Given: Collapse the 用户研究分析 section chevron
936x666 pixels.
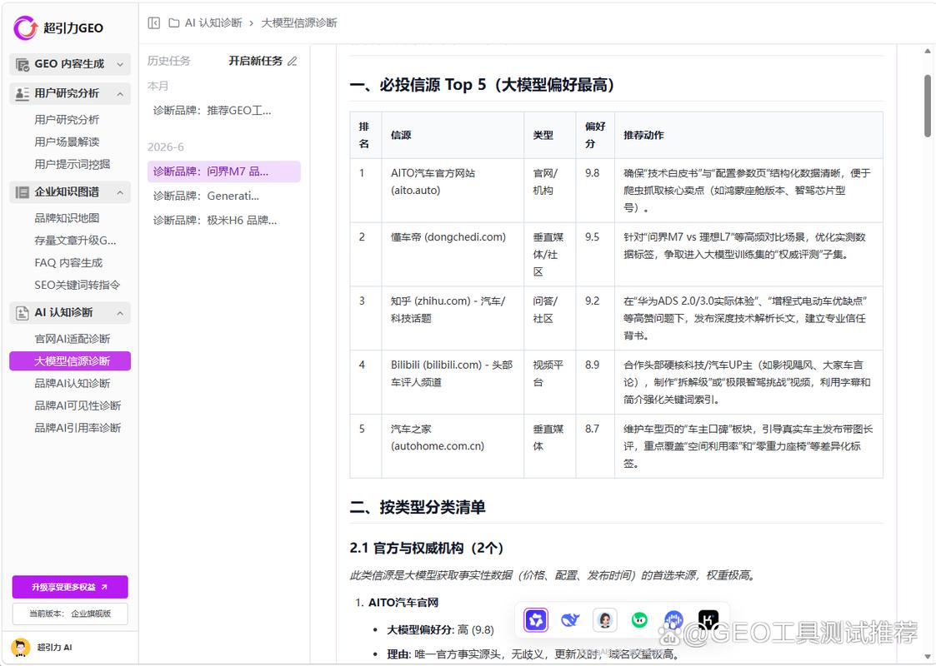Looking at the screenshot, I should point(120,94).
